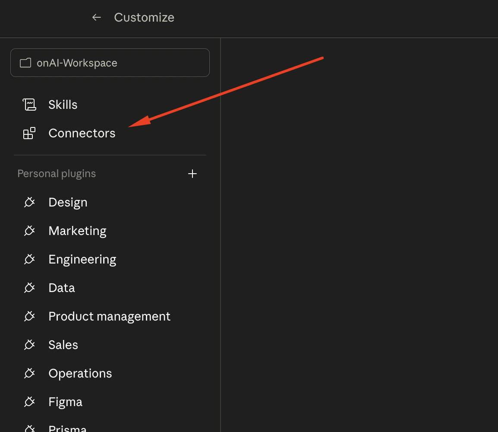The height and width of the screenshot is (432, 498).
Task: Click the Customize page title
Action: pyautogui.click(x=144, y=17)
